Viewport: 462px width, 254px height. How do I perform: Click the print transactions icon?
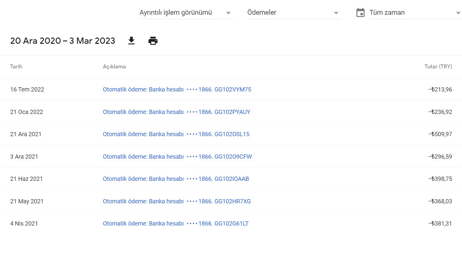[153, 41]
